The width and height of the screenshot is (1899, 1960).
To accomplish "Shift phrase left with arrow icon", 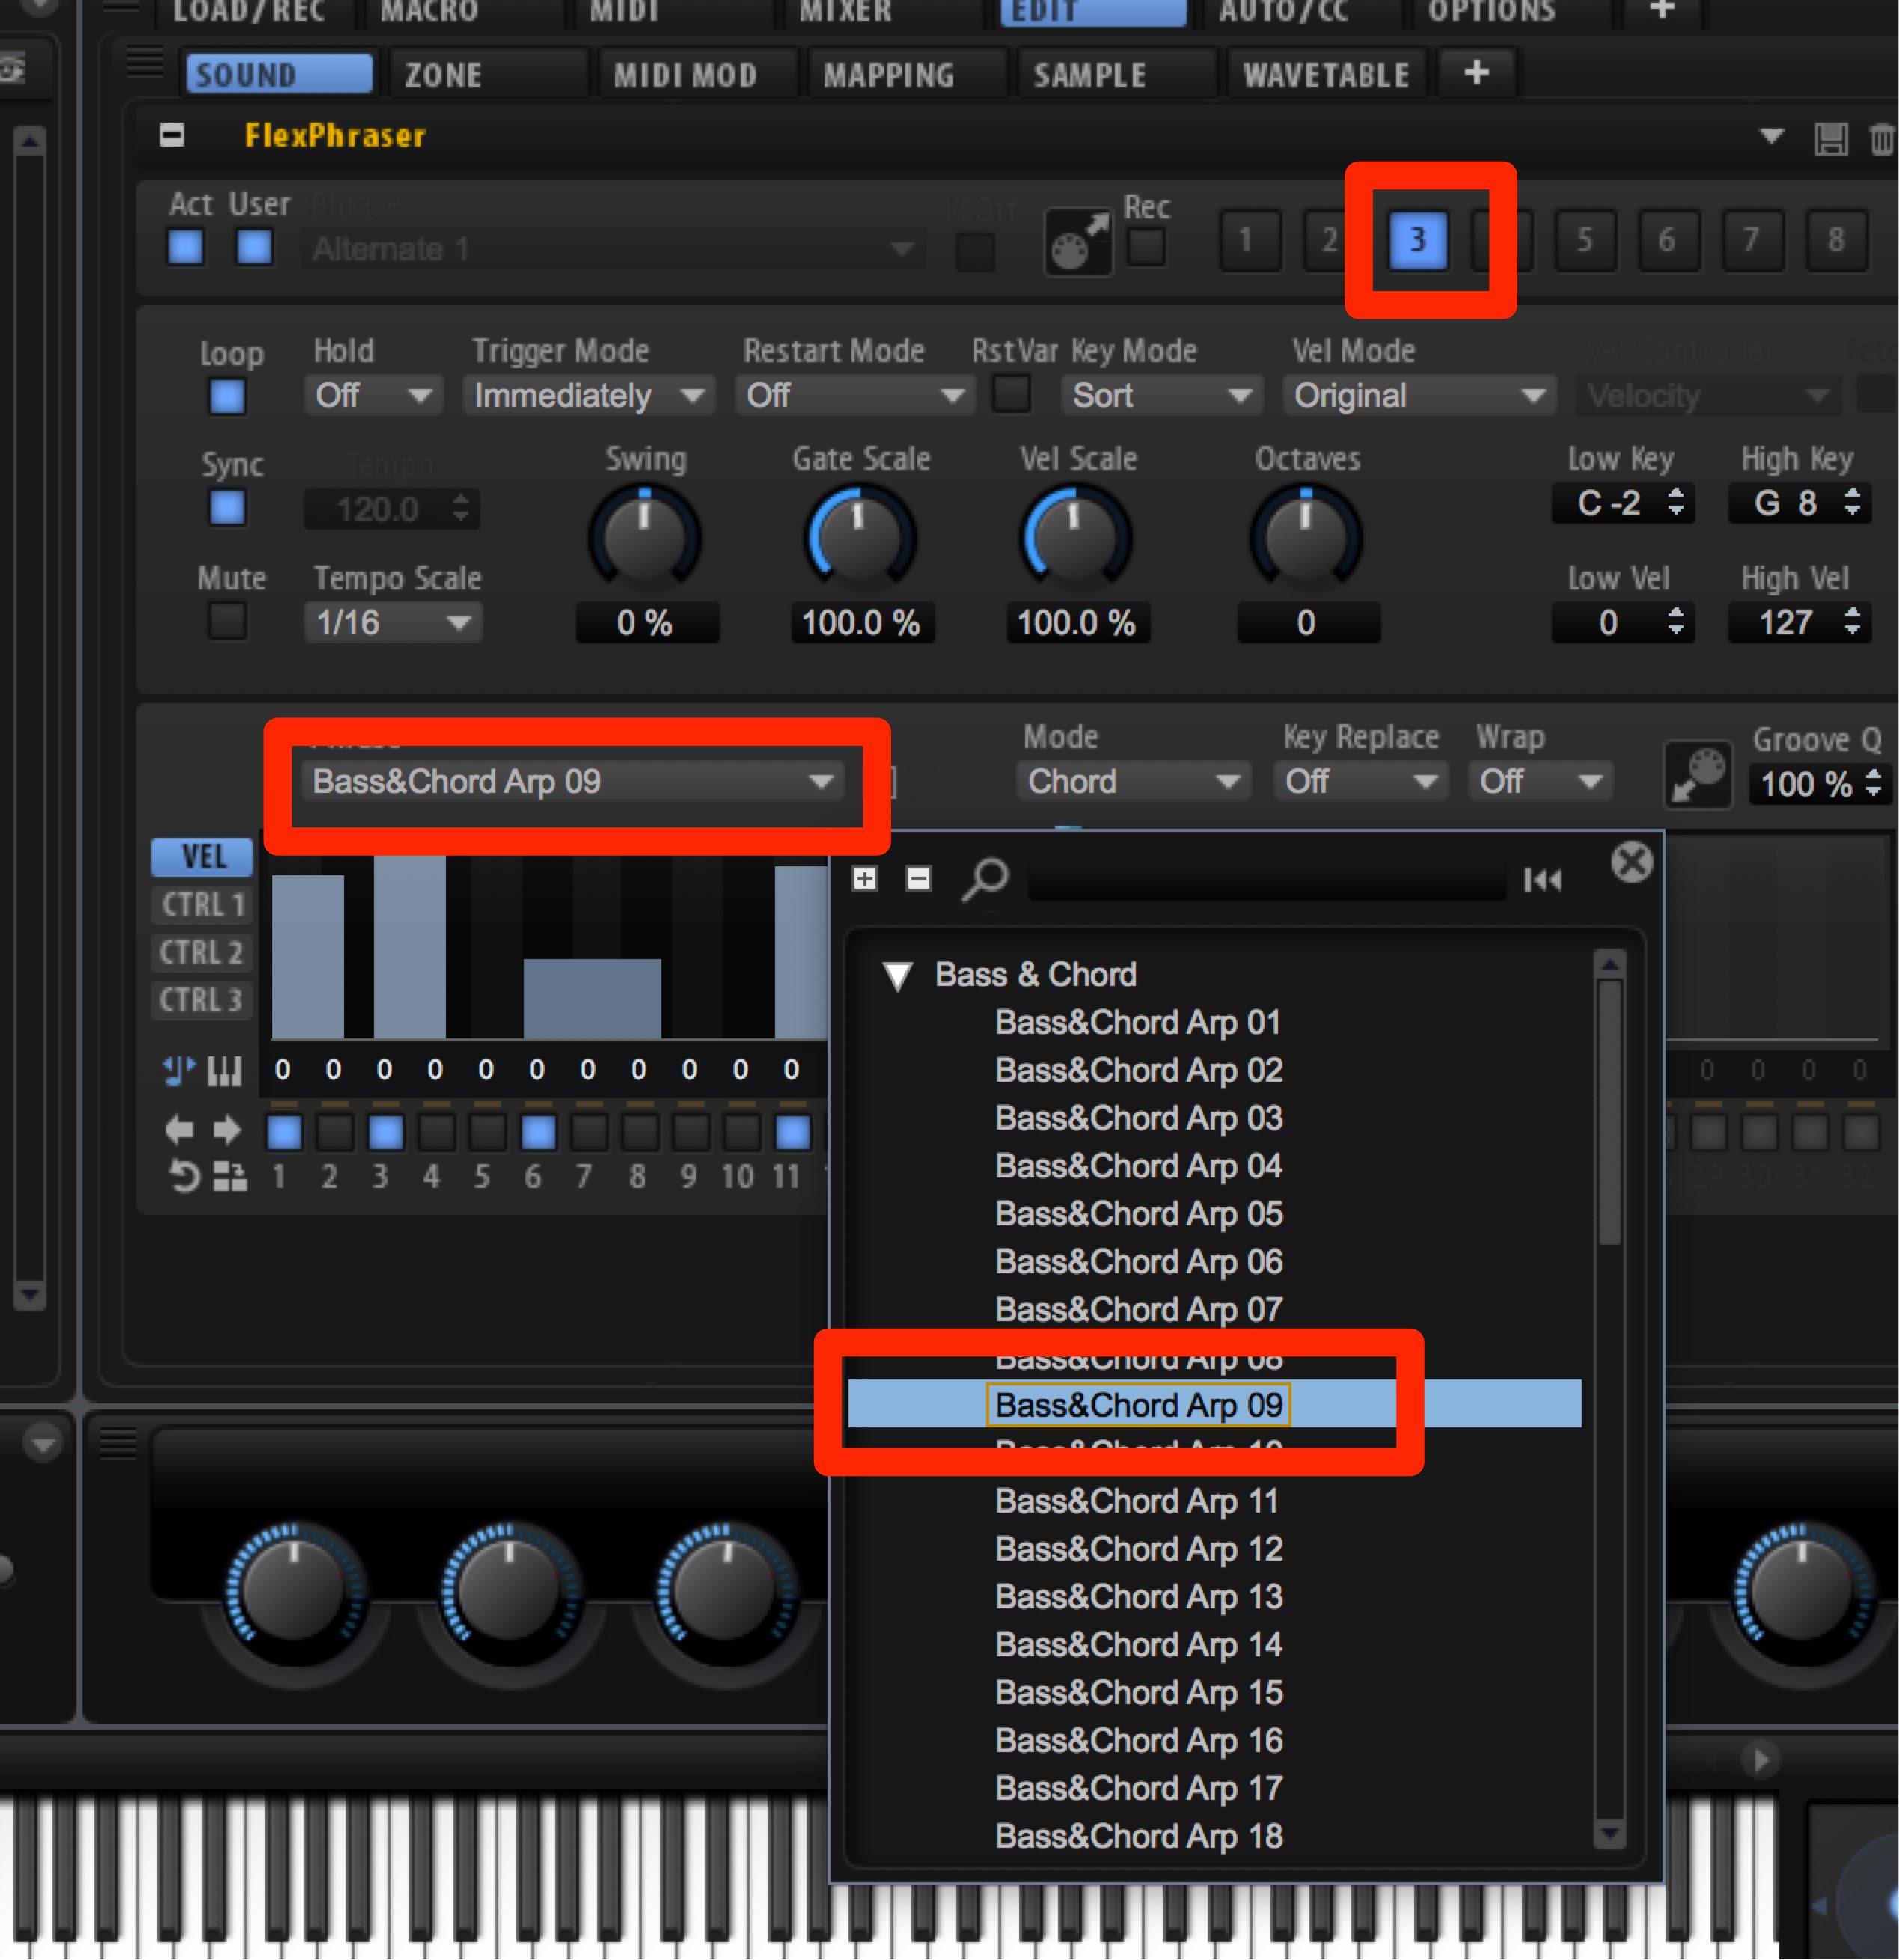I will click(179, 1130).
